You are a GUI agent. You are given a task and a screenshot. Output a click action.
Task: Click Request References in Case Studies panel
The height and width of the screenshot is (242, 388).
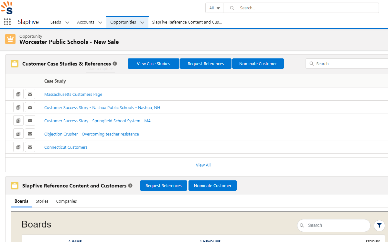206,64
